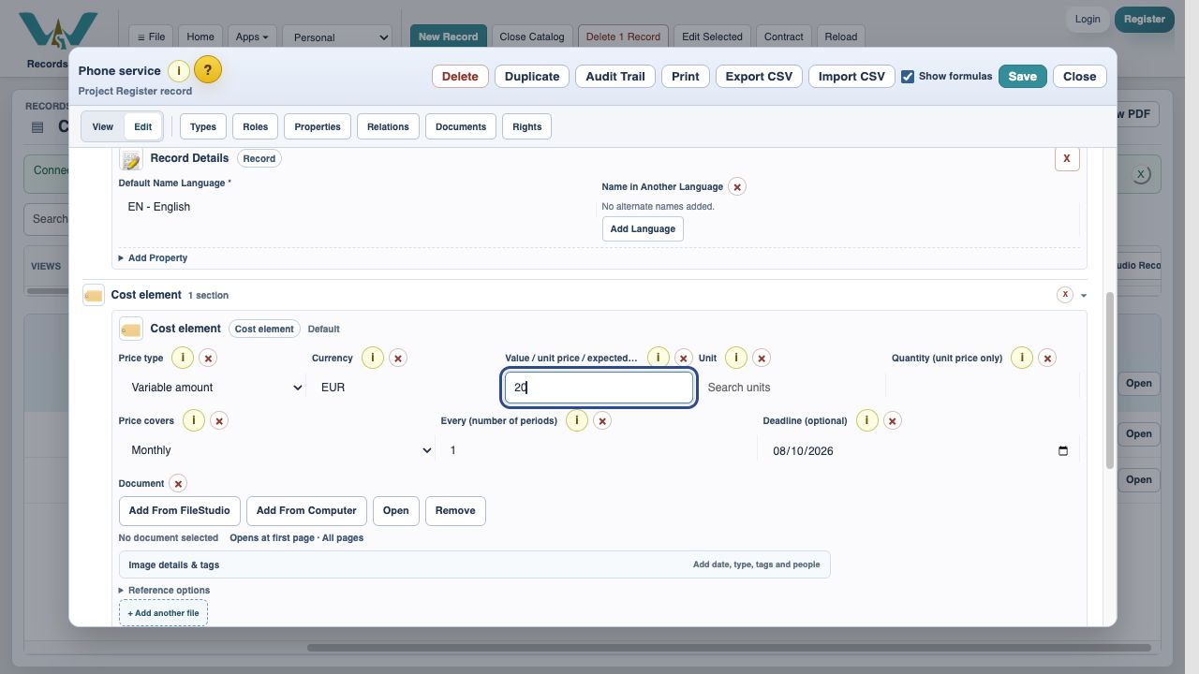Screen dimensions: 1199x674
Task: Click the info icon for Currency
Action: [373, 358]
